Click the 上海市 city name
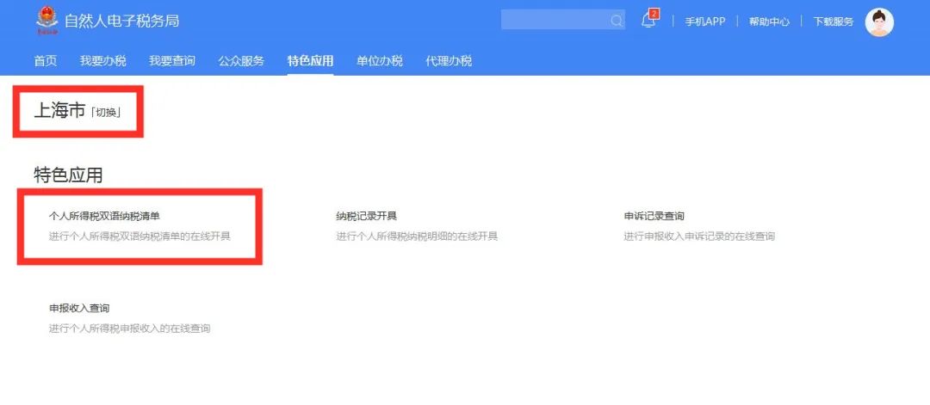Viewport: 930px width, 405px height. [x=60, y=111]
